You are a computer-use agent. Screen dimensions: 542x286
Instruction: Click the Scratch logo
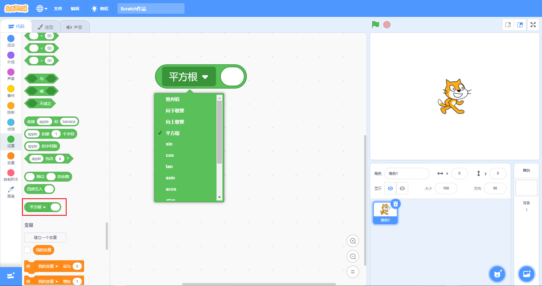17,8
